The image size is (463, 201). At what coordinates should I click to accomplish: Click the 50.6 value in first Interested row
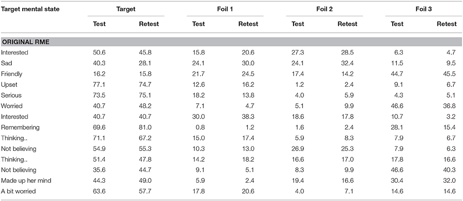point(98,52)
